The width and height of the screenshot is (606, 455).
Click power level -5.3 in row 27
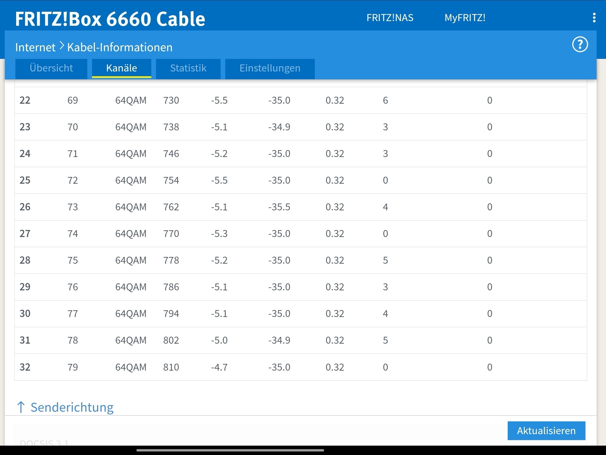pyautogui.click(x=219, y=234)
